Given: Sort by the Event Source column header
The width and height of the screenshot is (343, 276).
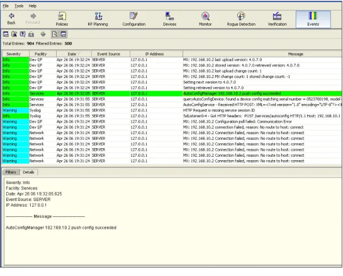Looking at the screenshot, I should point(111,54).
